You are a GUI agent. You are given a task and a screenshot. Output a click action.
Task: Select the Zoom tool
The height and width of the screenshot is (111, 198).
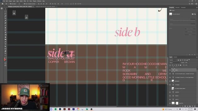[x=6, y=53]
